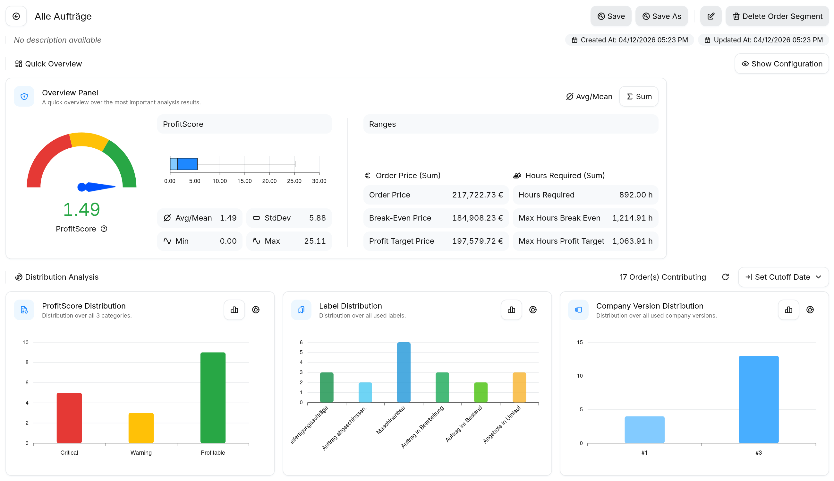
Task: Click the Distribution Analysis section icon
Action: coord(19,277)
